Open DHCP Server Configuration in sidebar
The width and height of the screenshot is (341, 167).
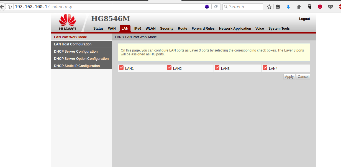click(x=76, y=52)
